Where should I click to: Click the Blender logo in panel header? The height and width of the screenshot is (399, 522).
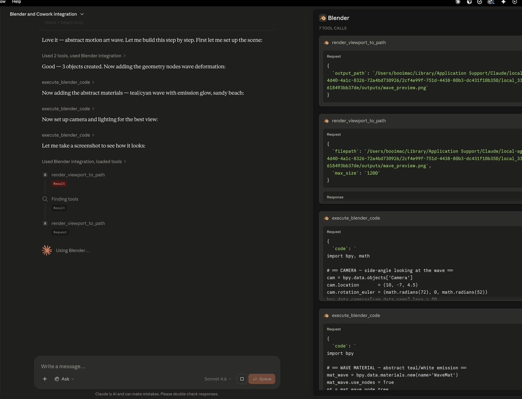click(x=323, y=18)
